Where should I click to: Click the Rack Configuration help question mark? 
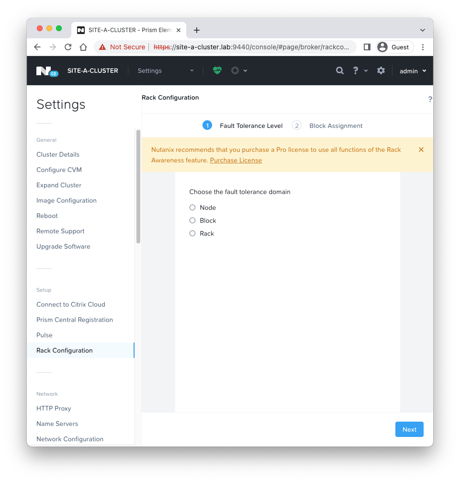[430, 99]
